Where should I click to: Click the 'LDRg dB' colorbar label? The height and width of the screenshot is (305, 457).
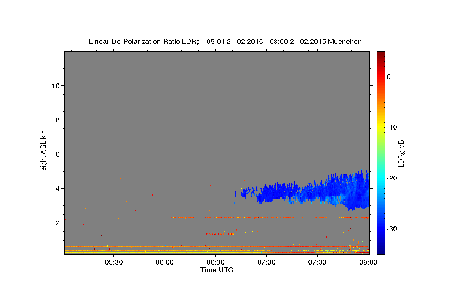[401, 154]
